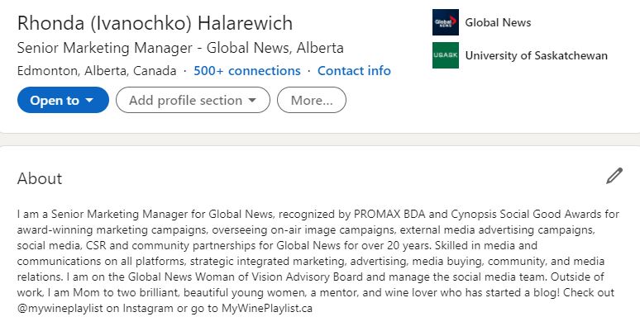Open the Contact info link
Screen dimensions: 640x331
pyautogui.click(x=354, y=71)
